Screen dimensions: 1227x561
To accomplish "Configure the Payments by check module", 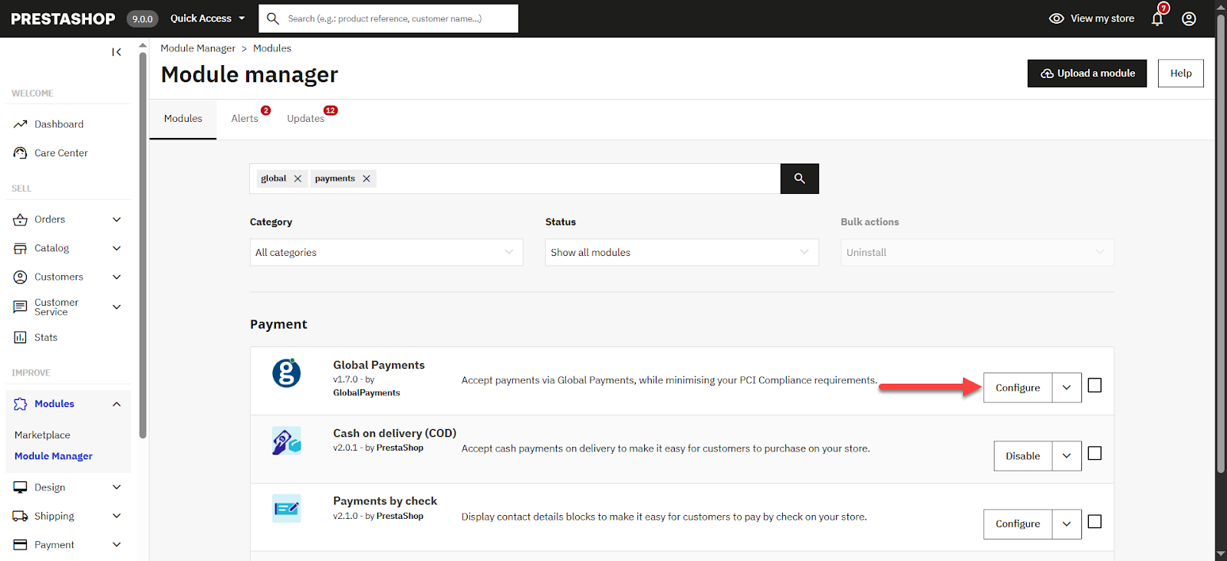I will (1018, 524).
